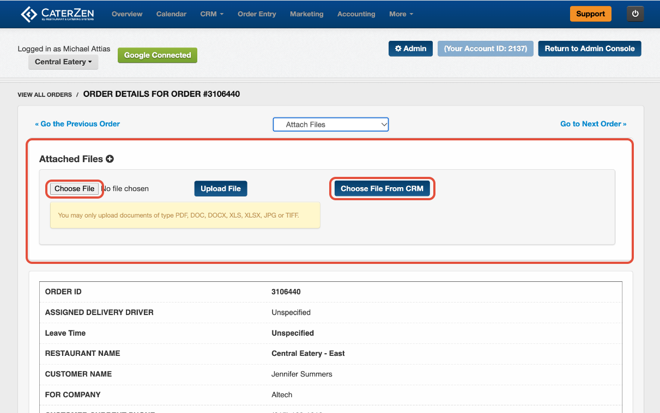Click the Leave Time row label
The width and height of the screenshot is (660, 413).
click(x=65, y=333)
